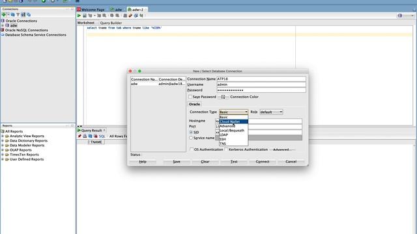
Task: Select the Oracle tab in connection dialog
Action: click(194, 104)
